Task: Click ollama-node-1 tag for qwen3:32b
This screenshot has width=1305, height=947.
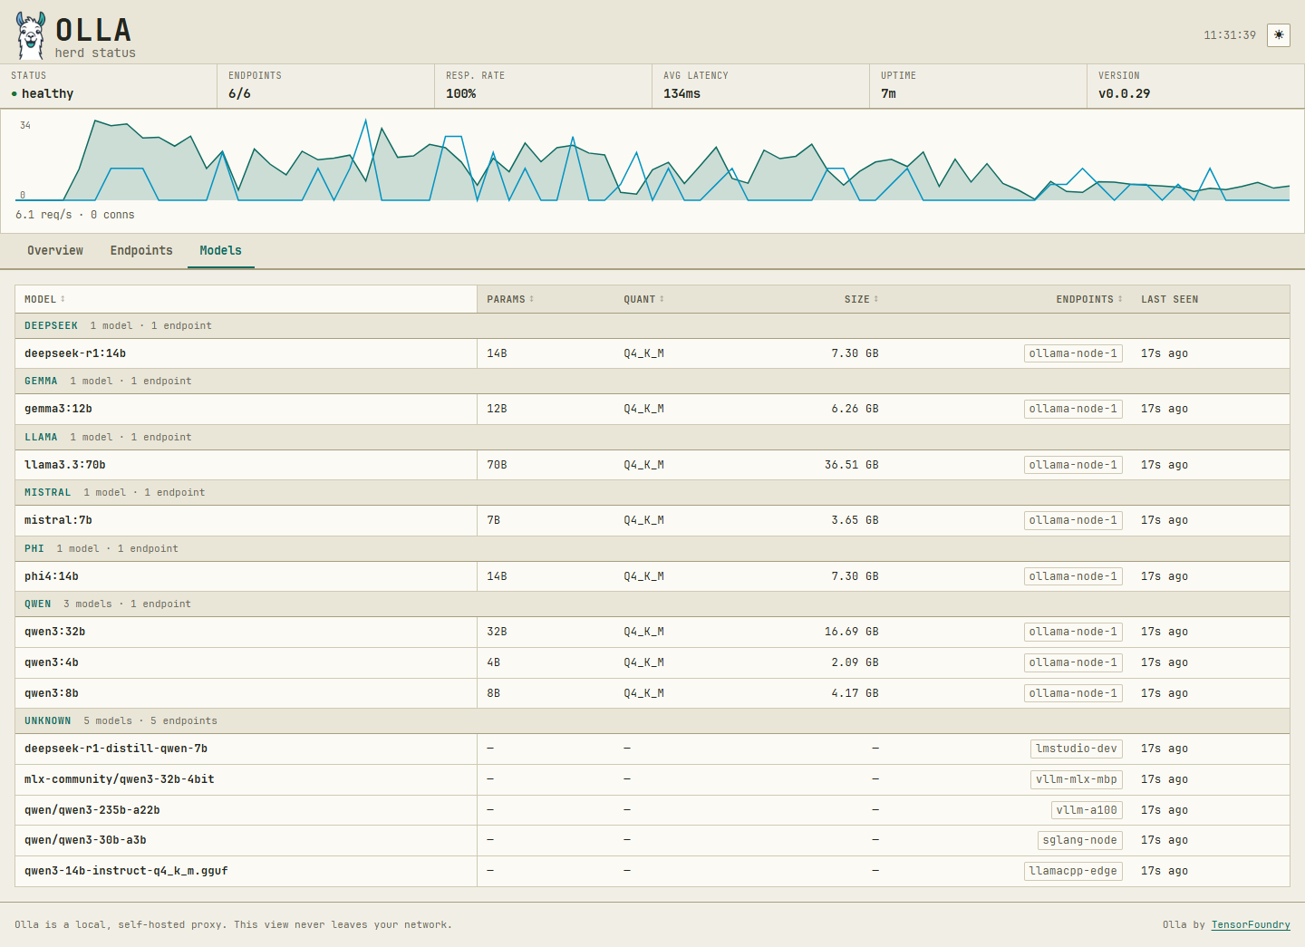Action: [1073, 632]
